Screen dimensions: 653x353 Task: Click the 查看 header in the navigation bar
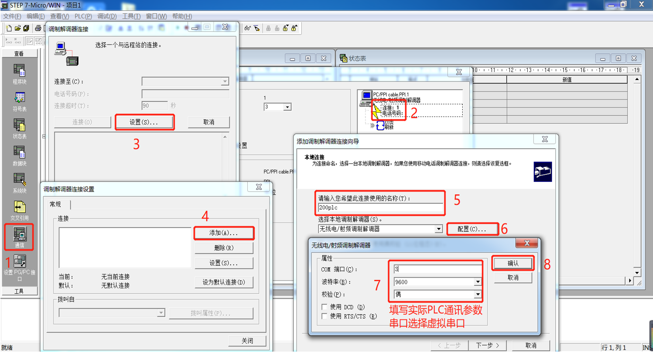tap(19, 54)
